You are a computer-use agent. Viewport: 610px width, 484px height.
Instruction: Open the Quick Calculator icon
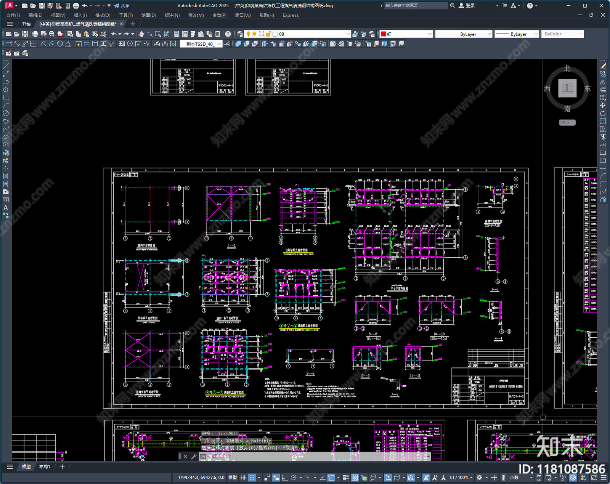[218, 34]
